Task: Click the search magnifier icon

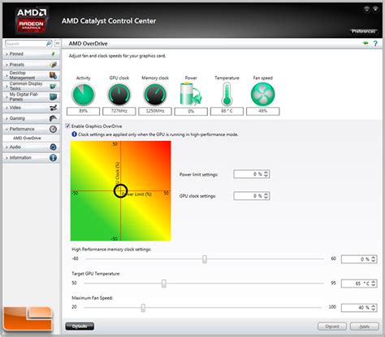Action: 49,44
